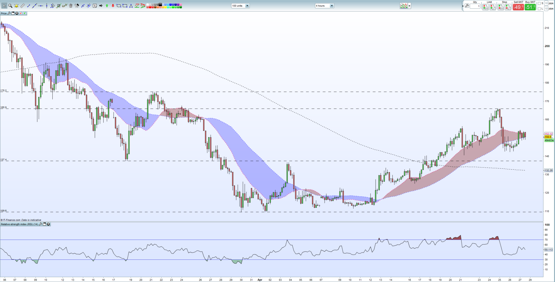Viewport: 555px width, 282px height.
Task: Pick the yellow color swatch
Action: tap(165, 7)
